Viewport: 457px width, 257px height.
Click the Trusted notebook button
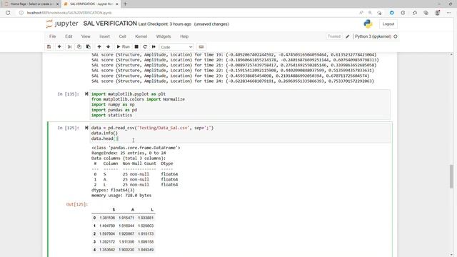[334, 36]
